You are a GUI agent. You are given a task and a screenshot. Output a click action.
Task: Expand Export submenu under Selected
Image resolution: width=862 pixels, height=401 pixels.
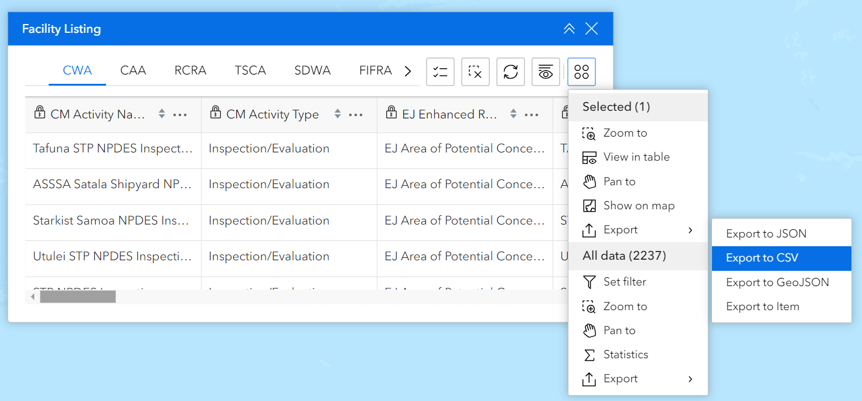(x=638, y=230)
